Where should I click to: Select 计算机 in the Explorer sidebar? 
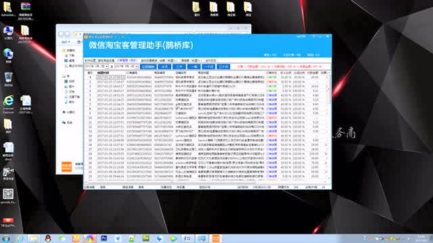pos(69,112)
